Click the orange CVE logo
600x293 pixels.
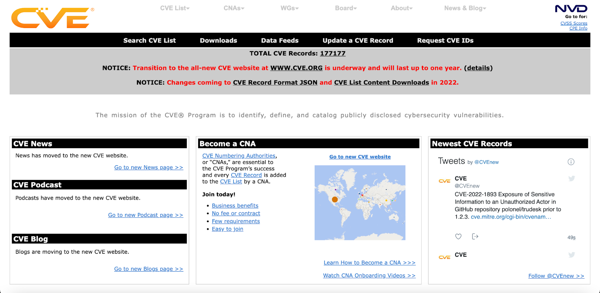pos(52,18)
